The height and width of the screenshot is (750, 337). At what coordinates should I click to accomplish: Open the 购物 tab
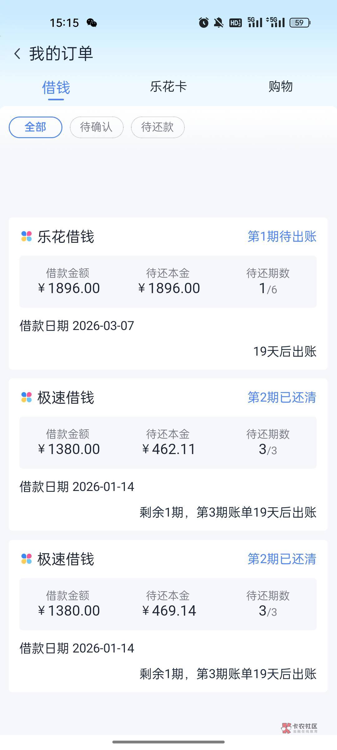[x=281, y=87]
